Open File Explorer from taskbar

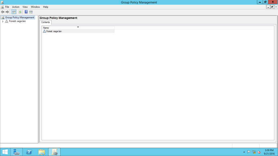point(42,152)
